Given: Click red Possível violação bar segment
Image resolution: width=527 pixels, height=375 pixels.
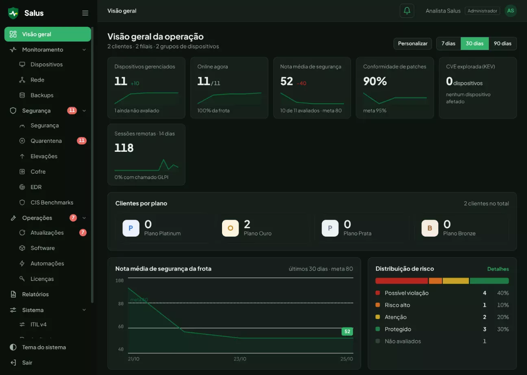Looking at the screenshot, I should coord(402,281).
